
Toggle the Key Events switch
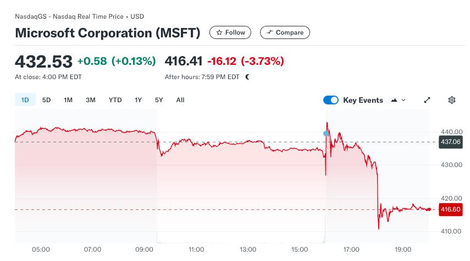pyautogui.click(x=331, y=100)
